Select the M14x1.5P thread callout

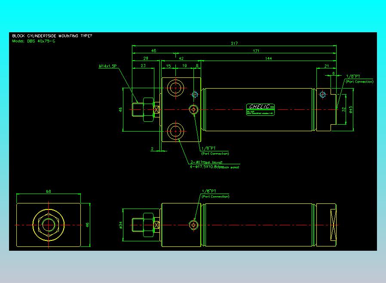click(107, 66)
